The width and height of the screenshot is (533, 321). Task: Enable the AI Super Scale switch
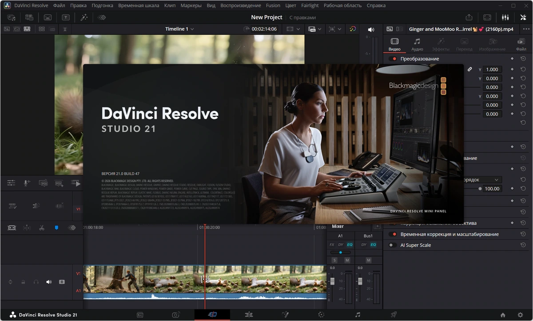393,245
